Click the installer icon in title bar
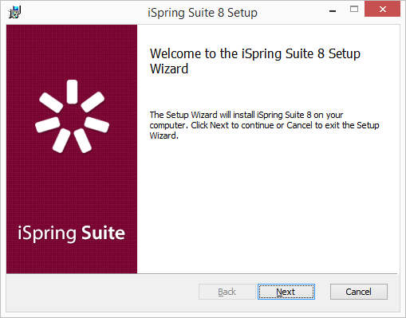406x318 pixels. (14, 12)
